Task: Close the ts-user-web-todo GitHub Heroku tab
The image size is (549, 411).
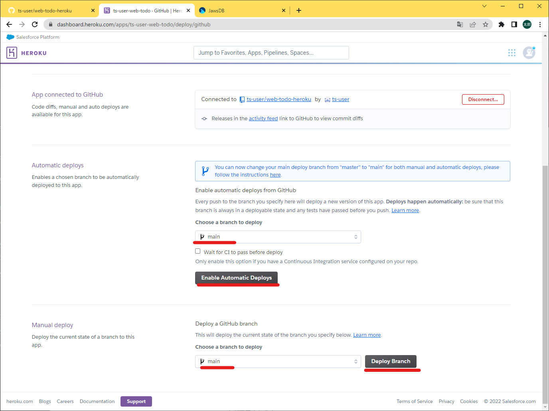Action: [x=188, y=10]
